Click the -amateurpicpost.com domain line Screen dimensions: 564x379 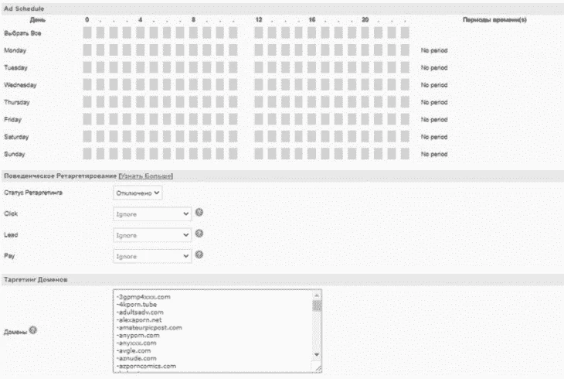pos(149,327)
